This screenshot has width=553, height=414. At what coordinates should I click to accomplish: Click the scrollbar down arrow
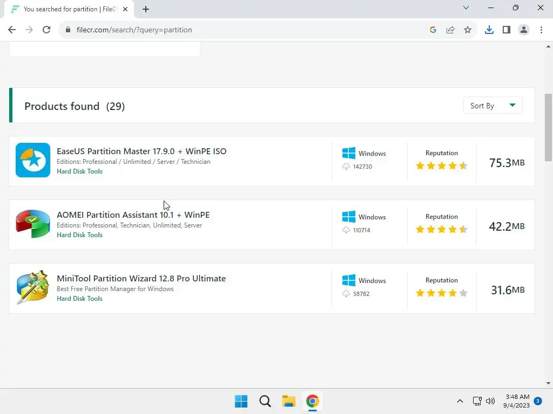[x=548, y=383]
